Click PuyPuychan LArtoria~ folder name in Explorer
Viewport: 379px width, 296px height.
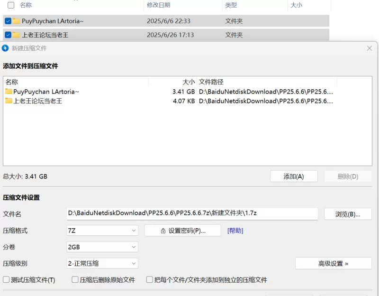[x=53, y=21]
